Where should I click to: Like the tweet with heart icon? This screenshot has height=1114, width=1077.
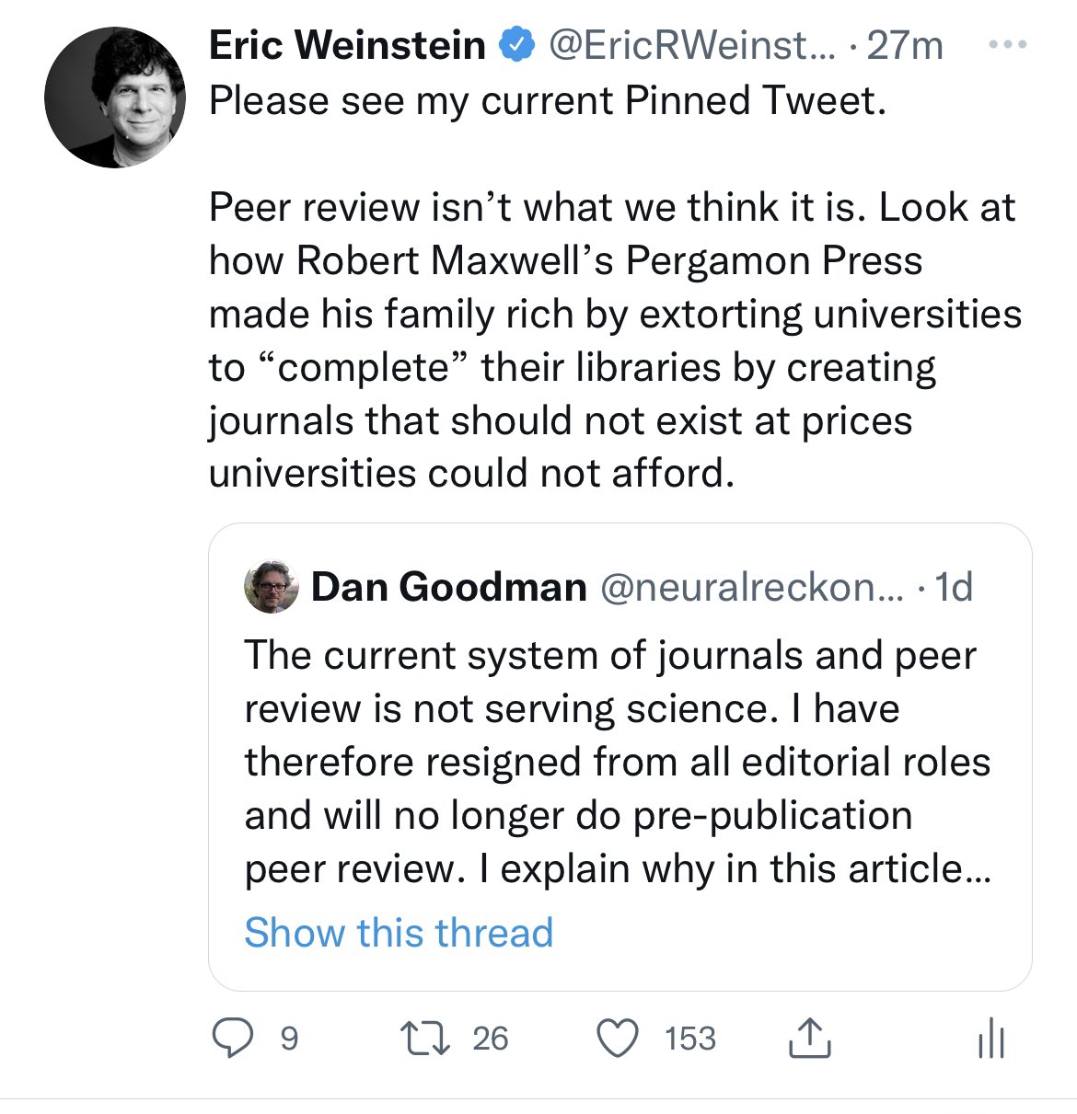click(618, 1039)
